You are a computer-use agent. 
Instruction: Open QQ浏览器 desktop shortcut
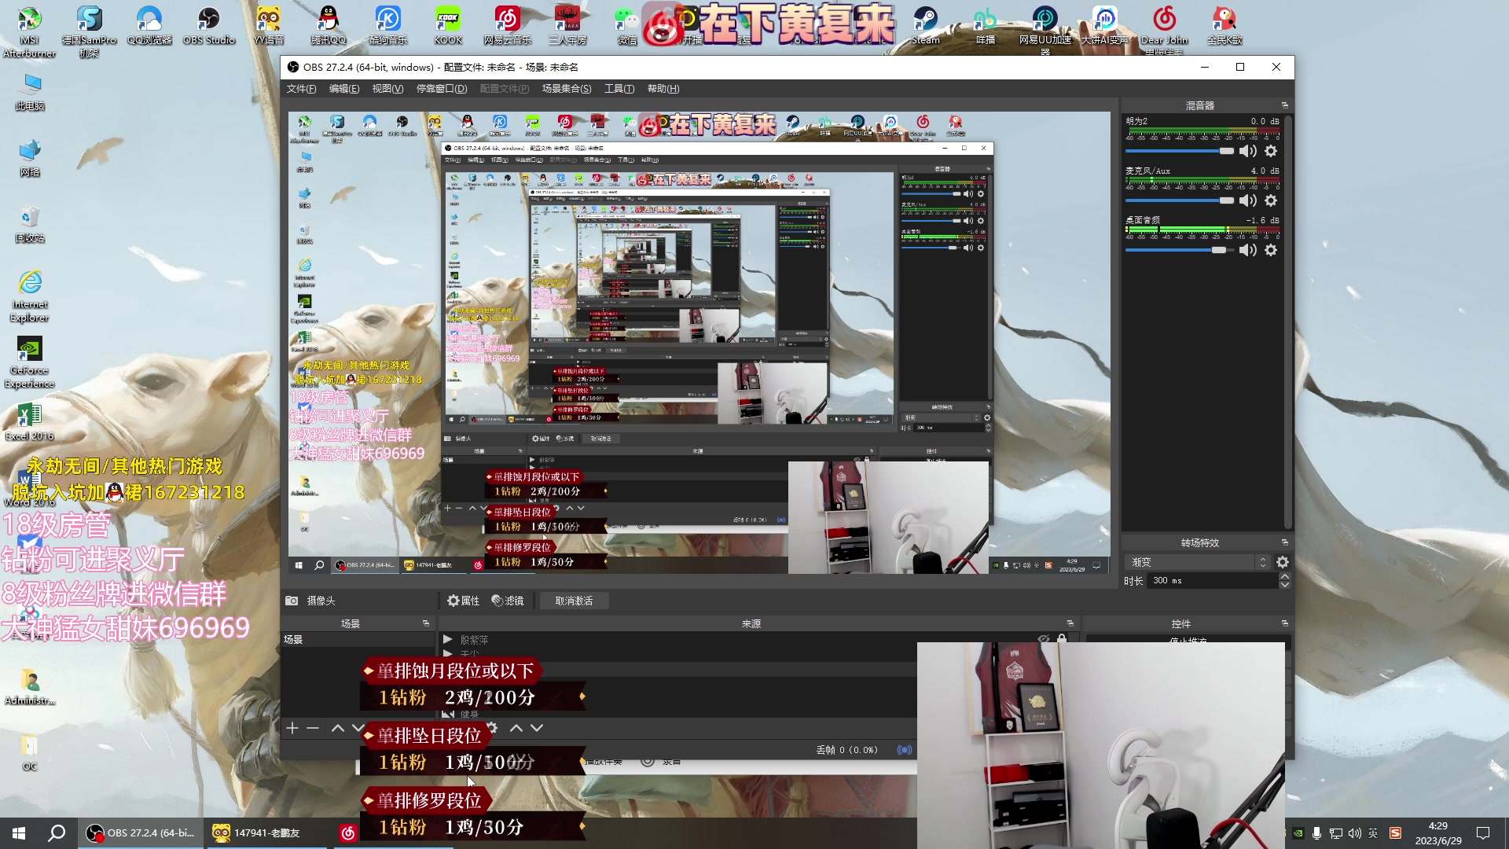(x=149, y=26)
